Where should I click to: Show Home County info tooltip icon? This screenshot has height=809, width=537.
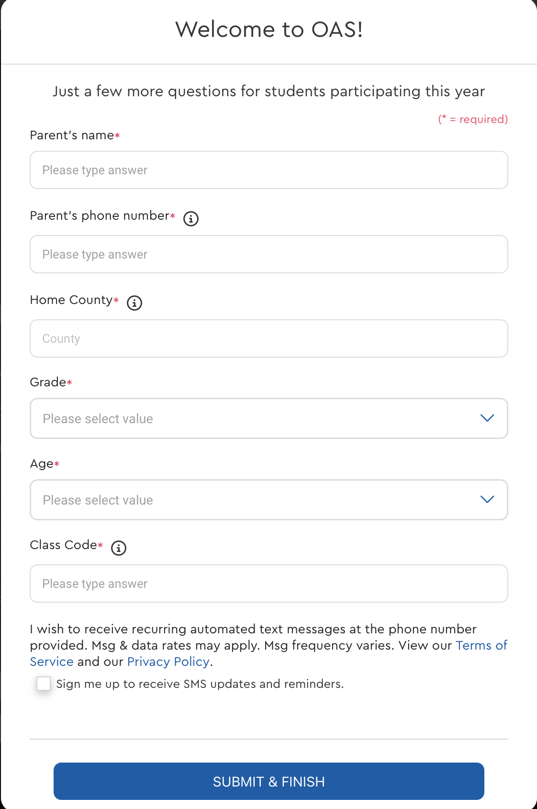[x=134, y=303]
